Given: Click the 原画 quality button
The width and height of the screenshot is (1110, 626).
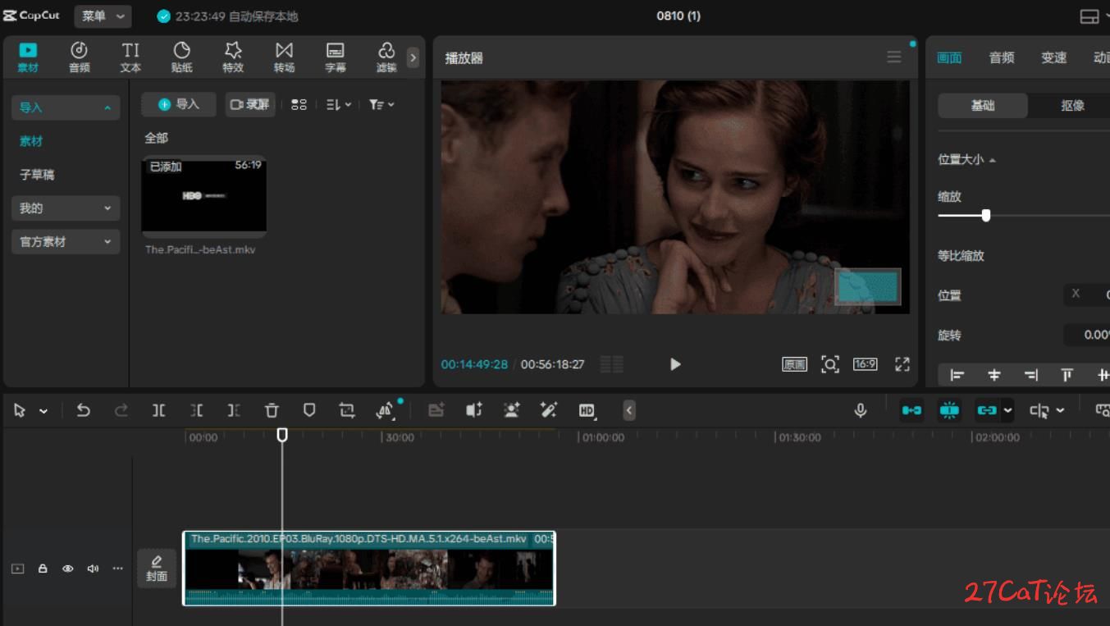Looking at the screenshot, I should click(x=794, y=364).
